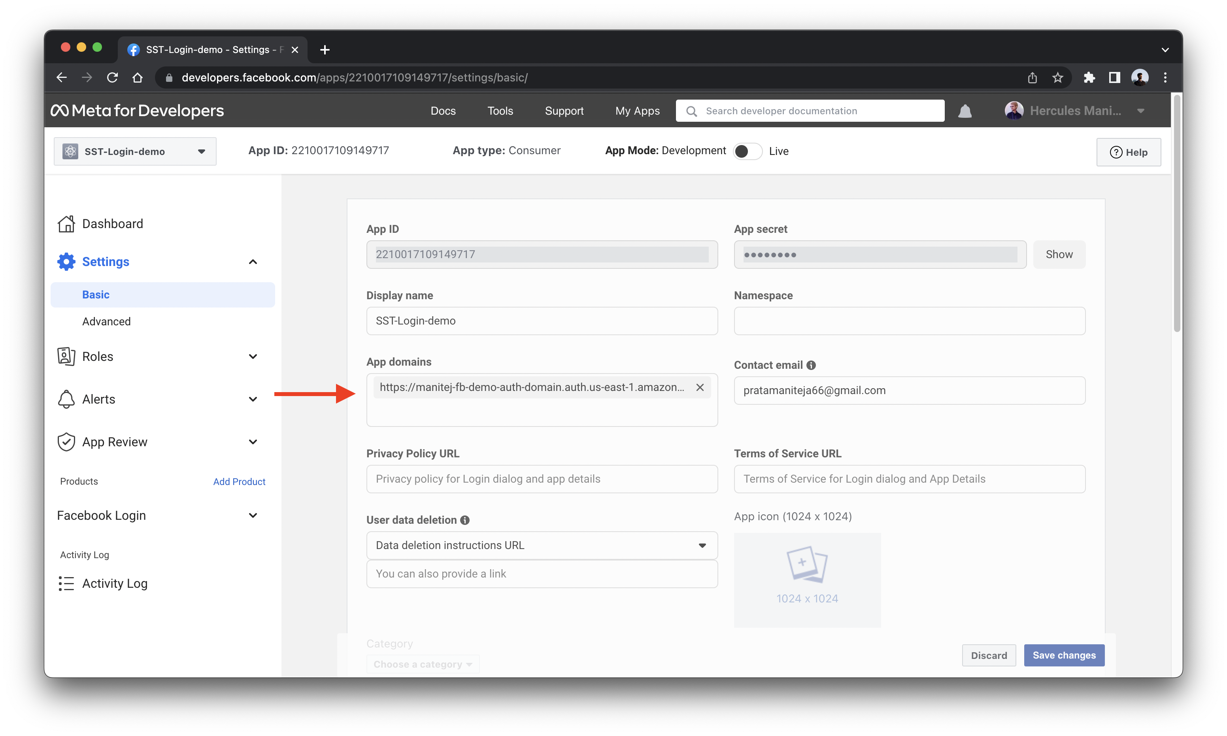Open the notifications bell

pos(965,111)
